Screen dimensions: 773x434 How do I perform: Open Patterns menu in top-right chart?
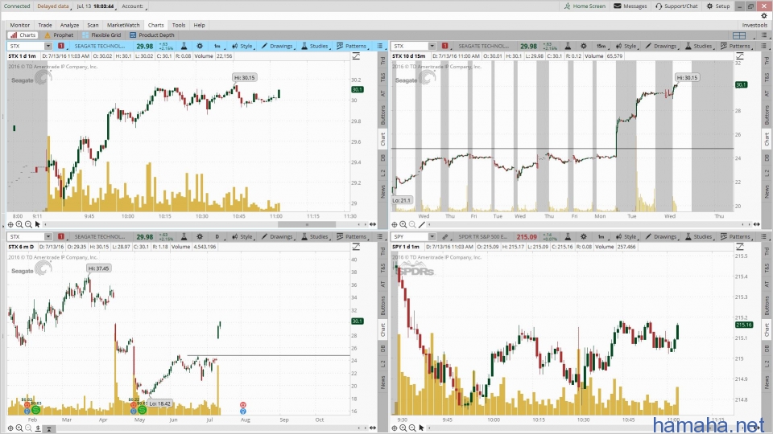[736, 47]
